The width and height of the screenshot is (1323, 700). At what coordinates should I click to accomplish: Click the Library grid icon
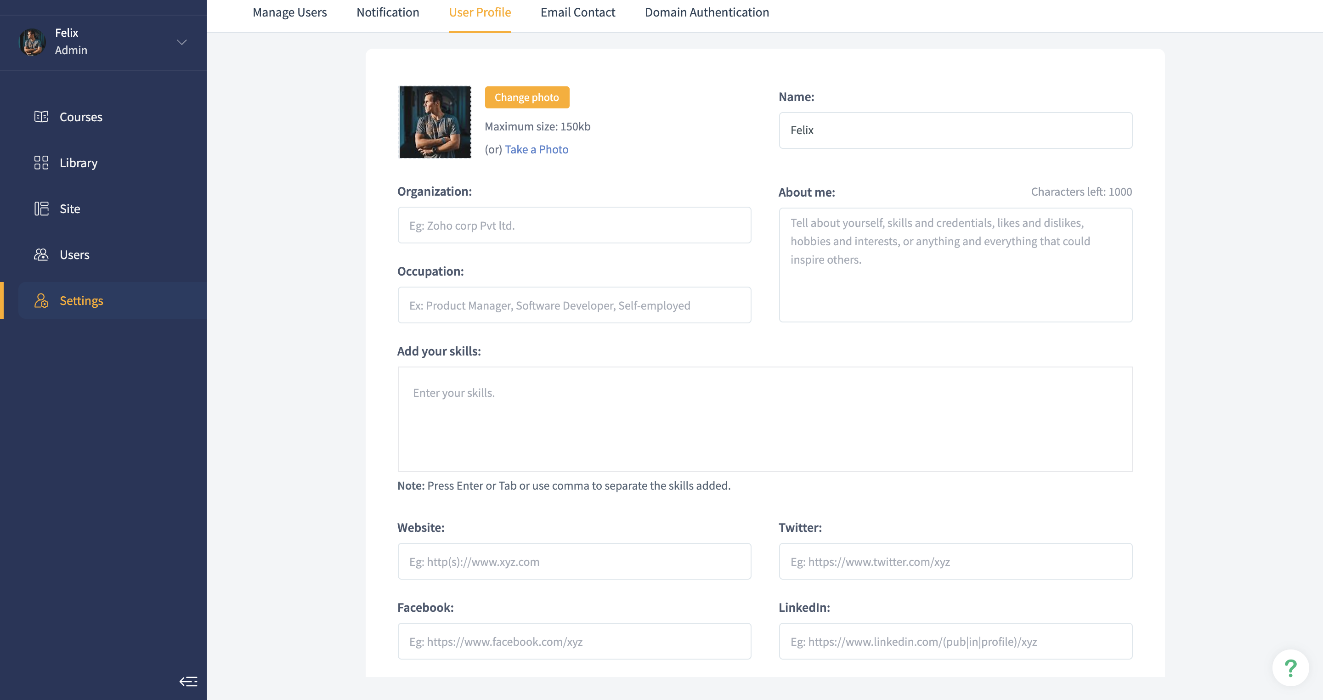click(x=41, y=163)
